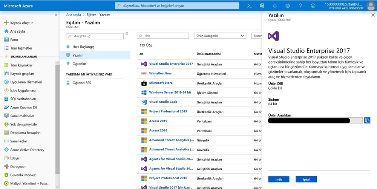Open the notifications bell
This screenshot has width=377, height=189.
tap(275, 6)
